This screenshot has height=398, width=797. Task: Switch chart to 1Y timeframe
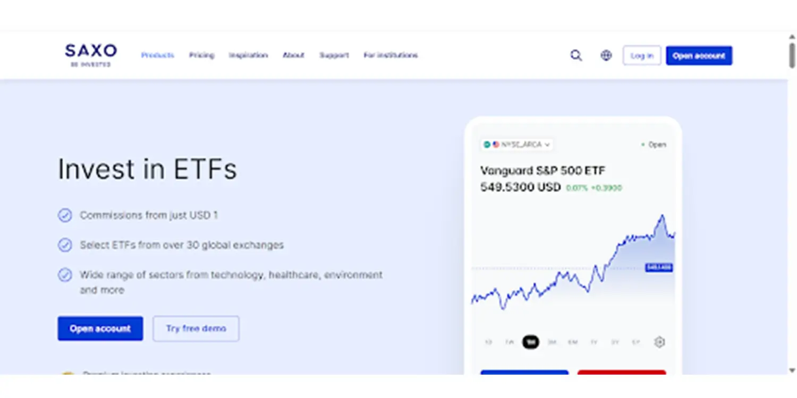point(593,342)
